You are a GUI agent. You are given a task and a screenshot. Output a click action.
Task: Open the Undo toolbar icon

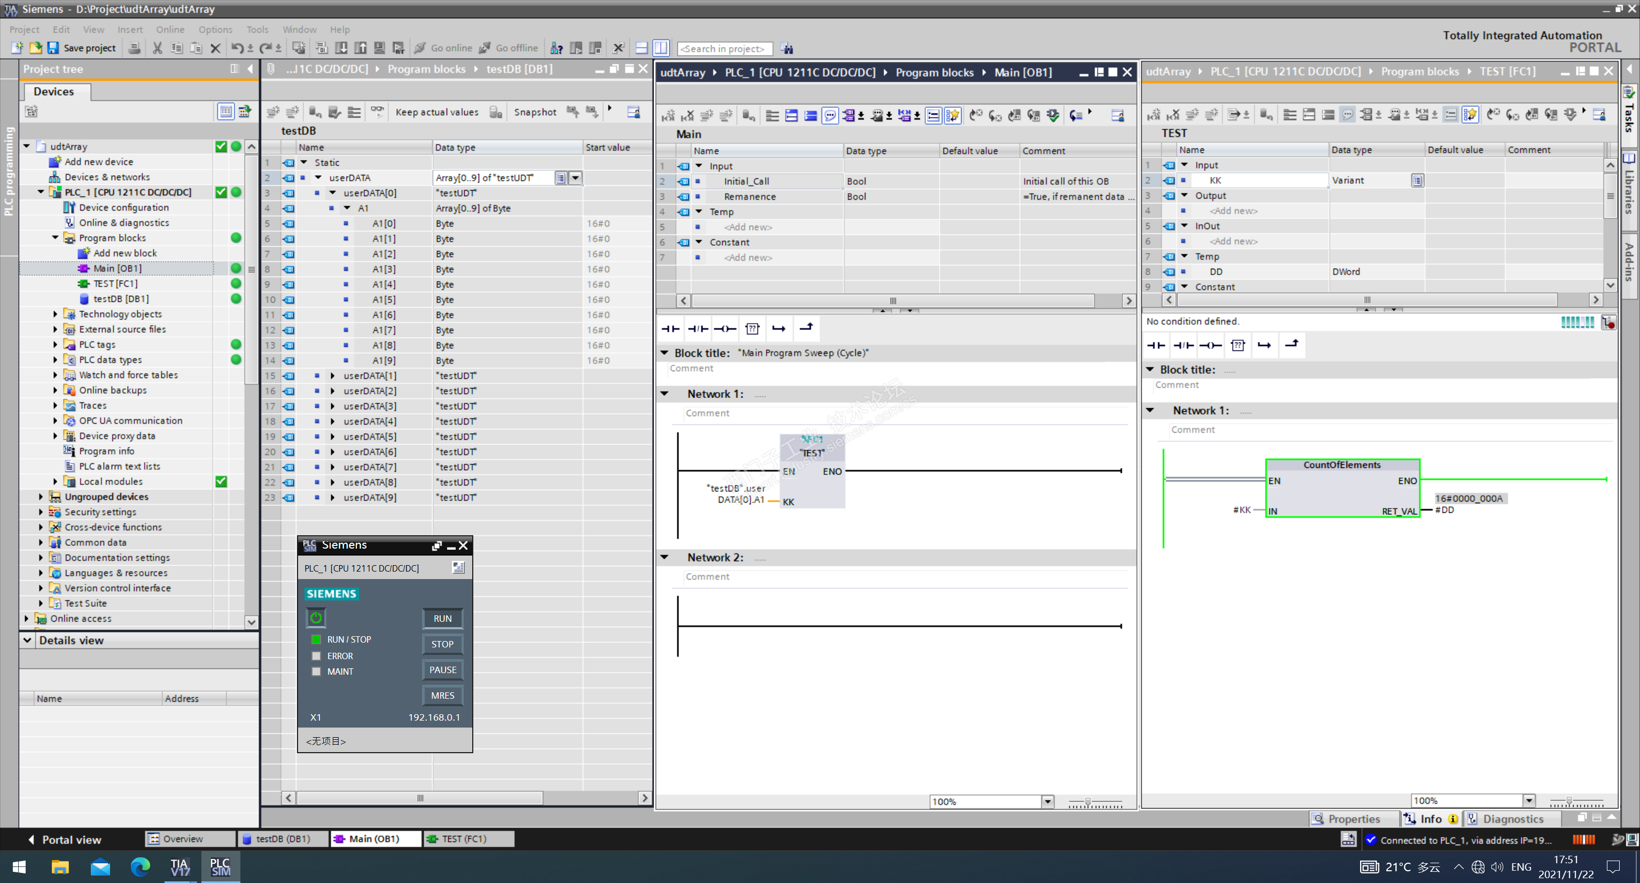tap(237, 48)
